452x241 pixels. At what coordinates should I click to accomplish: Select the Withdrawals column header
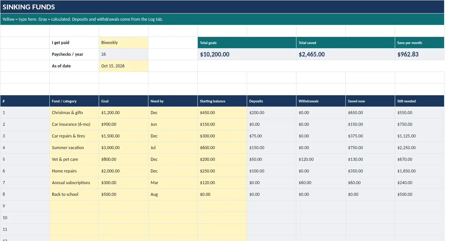pyautogui.click(x=321, y=101)
